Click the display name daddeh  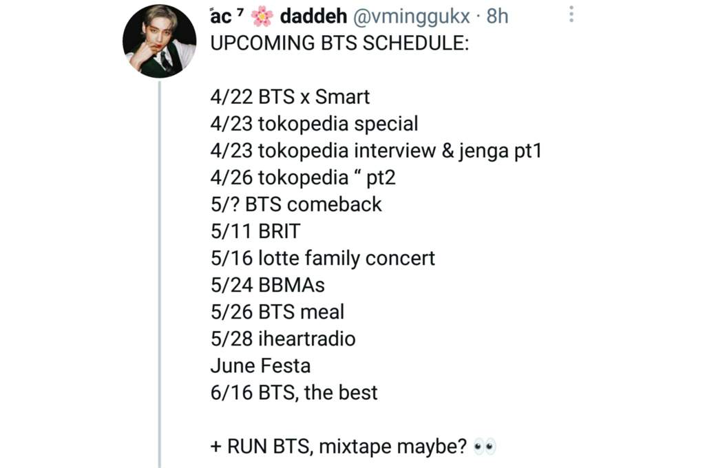click(313, 17)
